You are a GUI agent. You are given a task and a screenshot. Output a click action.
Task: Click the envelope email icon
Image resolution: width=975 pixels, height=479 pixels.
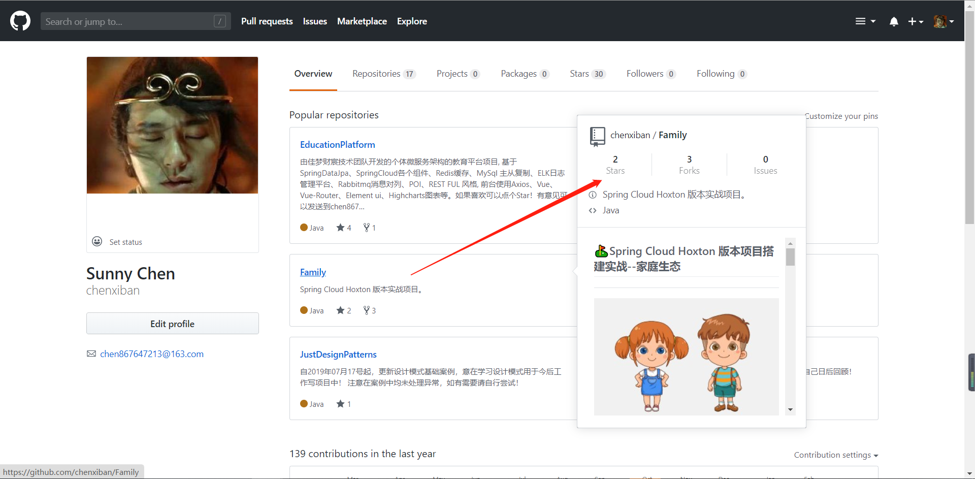(91, 354)
